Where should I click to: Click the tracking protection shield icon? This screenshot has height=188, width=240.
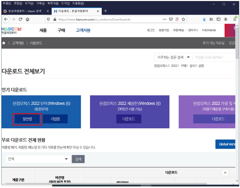[48, 19]
